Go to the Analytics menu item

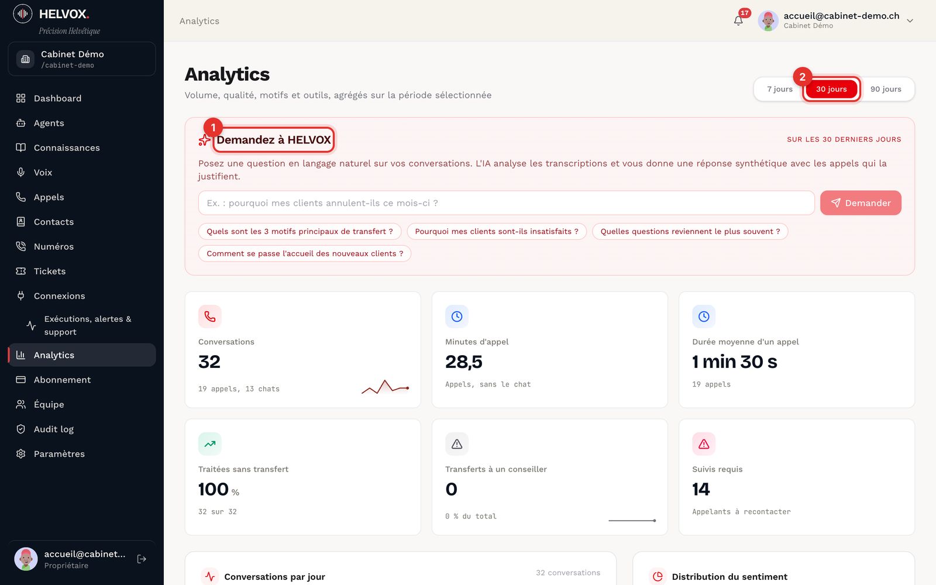click(82, 355)
